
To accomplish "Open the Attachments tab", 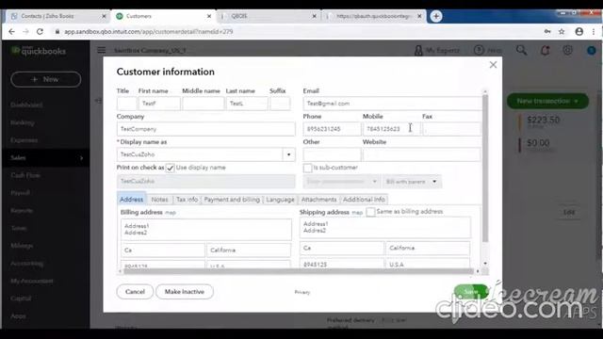I will click(318, 200).
